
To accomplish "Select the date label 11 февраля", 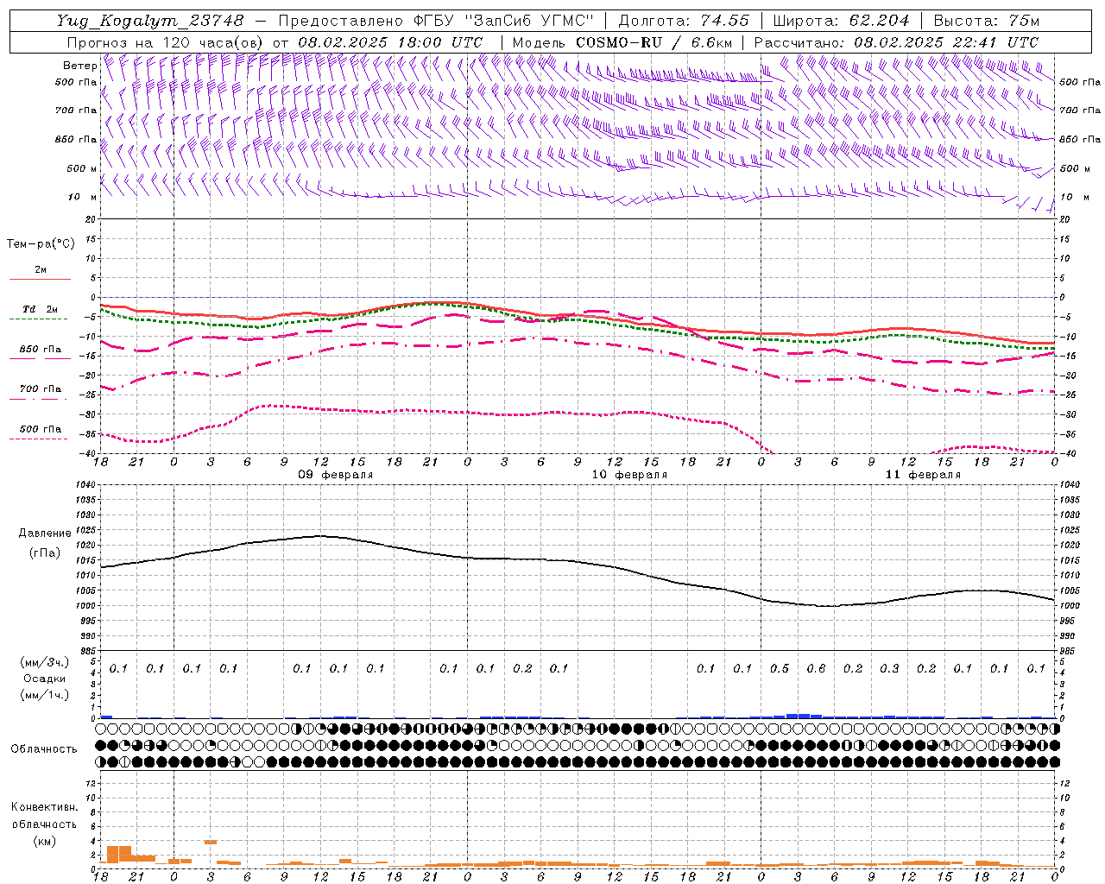I will [x=923, y=475].
